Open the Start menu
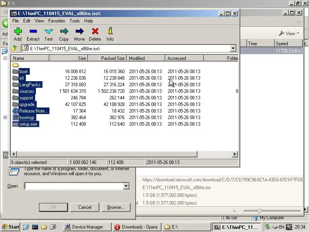309x232 pixels. [x=10, y=227]
